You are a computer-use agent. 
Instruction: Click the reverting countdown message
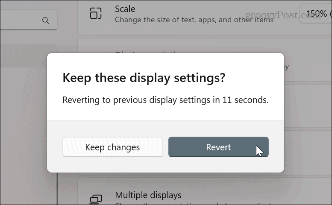[165, 100]
